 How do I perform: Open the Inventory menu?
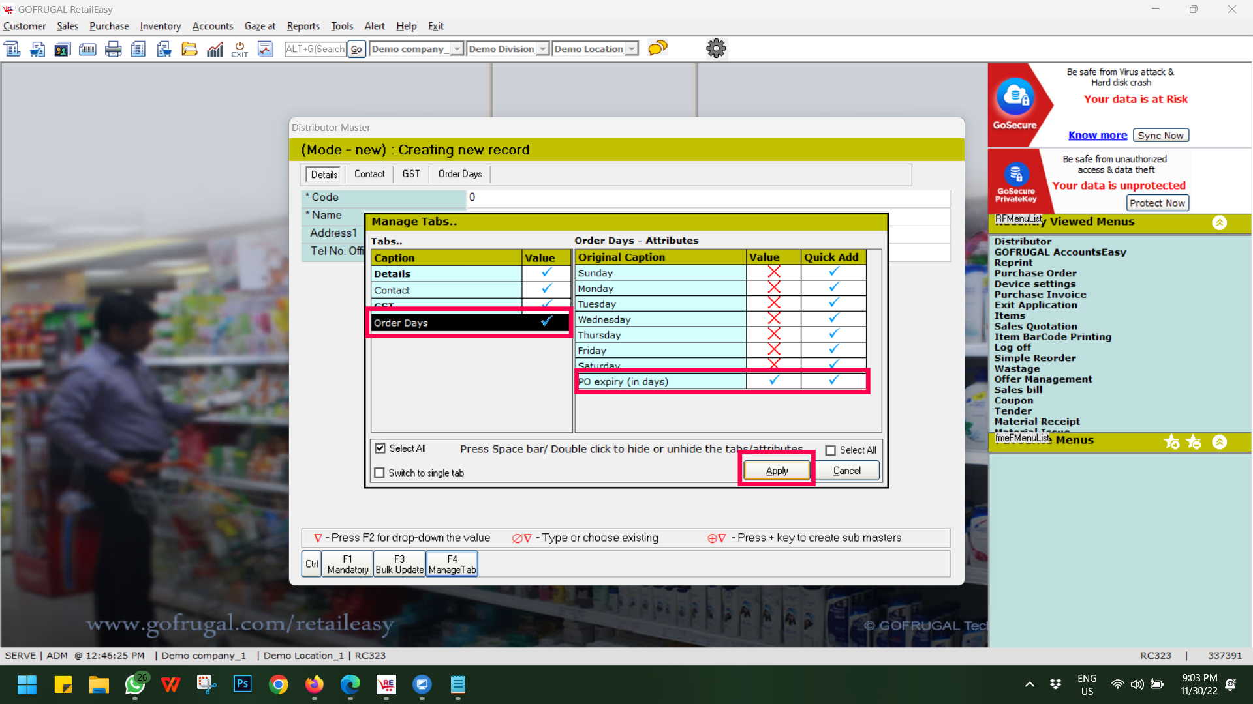(x=160, y=26)
